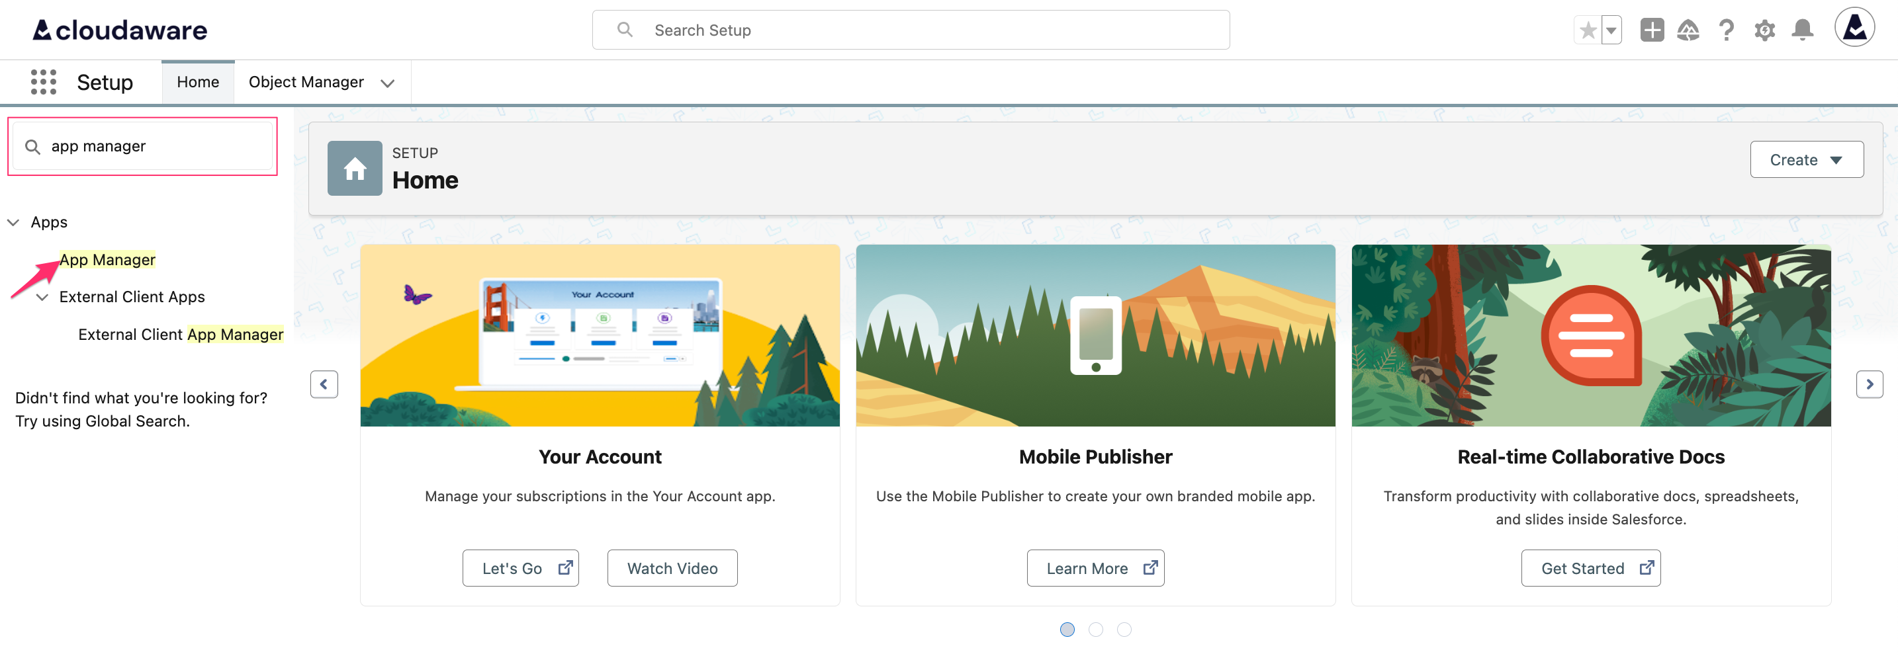
Task: Open the App Launcher dots grid
Action: coord(44,82)
